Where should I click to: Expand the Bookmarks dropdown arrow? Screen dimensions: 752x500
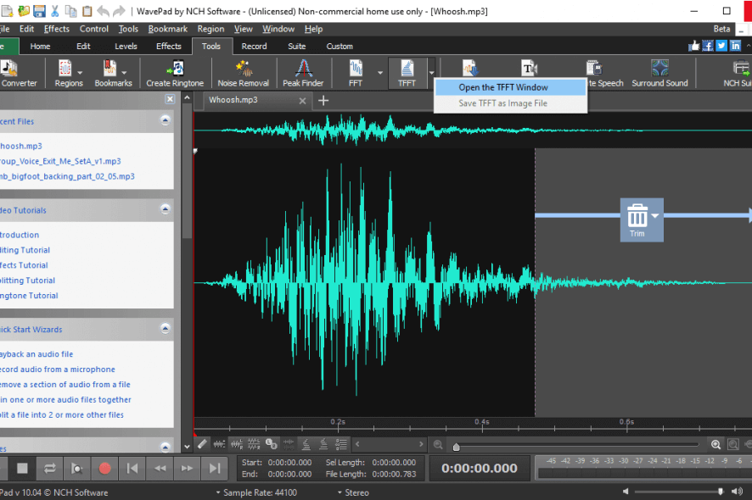[x=124, y=73]
